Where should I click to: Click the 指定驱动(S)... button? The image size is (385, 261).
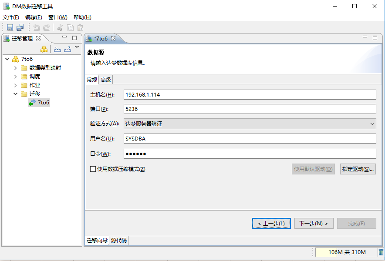pos(358,169)
